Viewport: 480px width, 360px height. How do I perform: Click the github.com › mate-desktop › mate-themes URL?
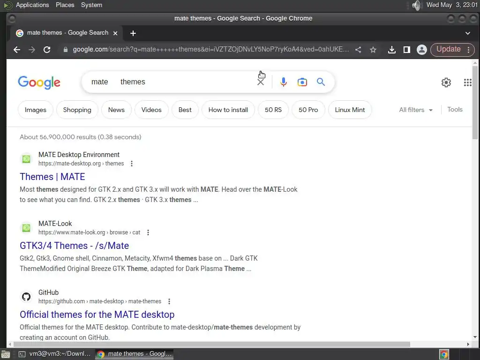click(x=100, y=301)
